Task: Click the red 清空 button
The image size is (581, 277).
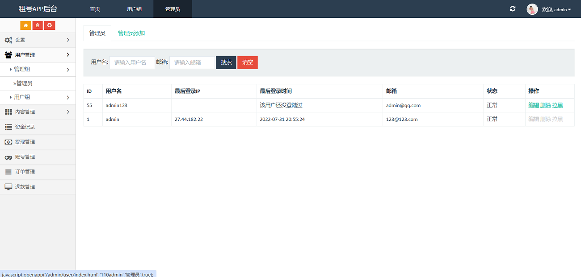Action: point(248,62)
